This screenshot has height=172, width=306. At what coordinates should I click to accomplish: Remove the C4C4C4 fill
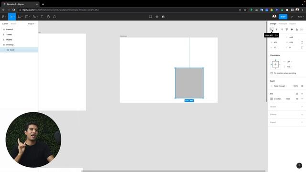[x=302, y=99]
